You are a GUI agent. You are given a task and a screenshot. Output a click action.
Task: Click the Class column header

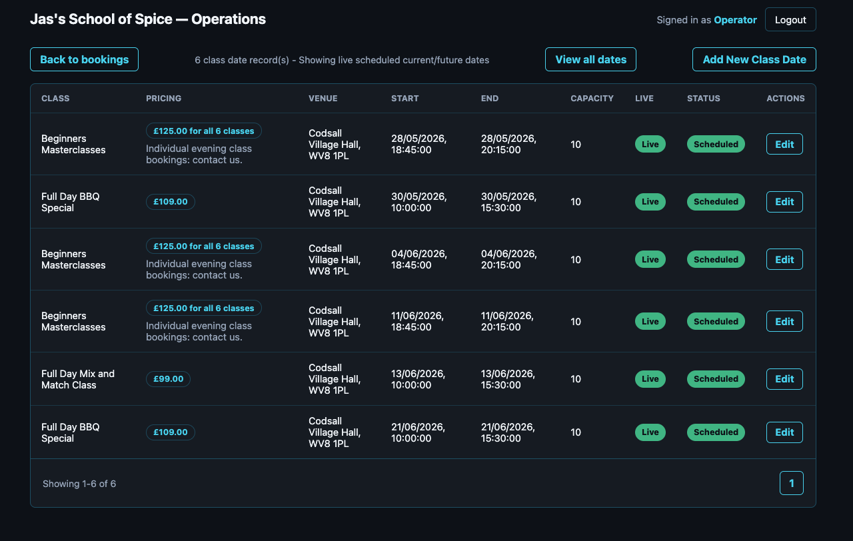pos(55,99)
